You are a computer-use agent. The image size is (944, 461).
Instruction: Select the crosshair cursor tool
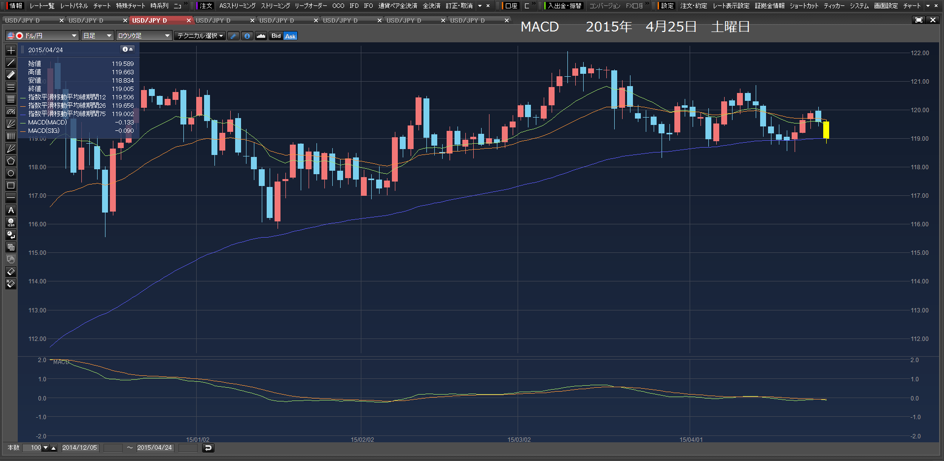point(11,50)
